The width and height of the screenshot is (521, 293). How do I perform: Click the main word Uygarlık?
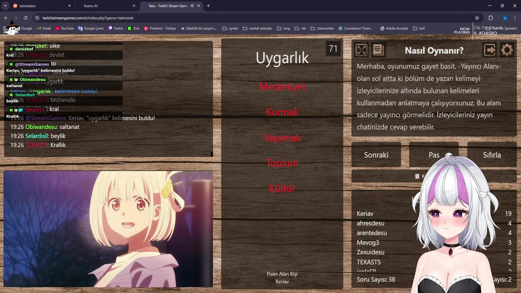282,58
